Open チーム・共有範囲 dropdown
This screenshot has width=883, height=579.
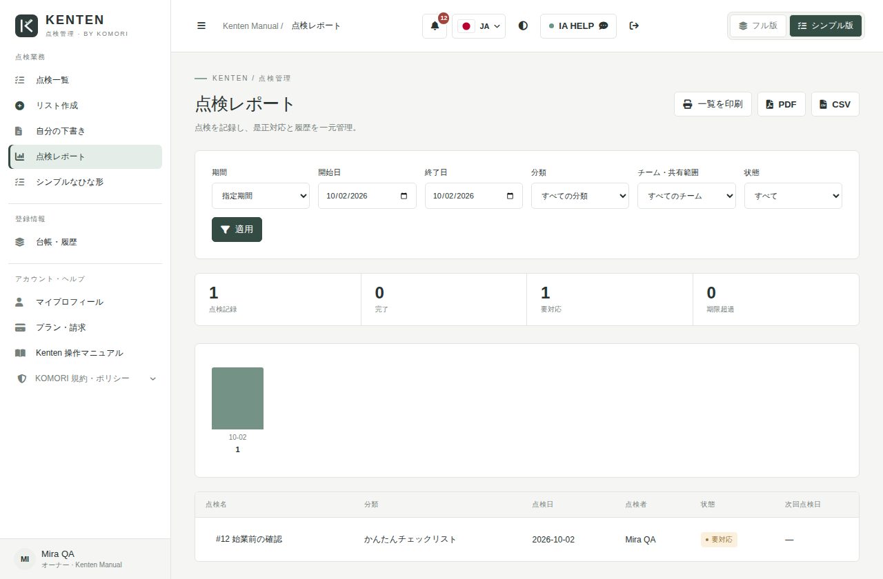(x=686, y=196)
